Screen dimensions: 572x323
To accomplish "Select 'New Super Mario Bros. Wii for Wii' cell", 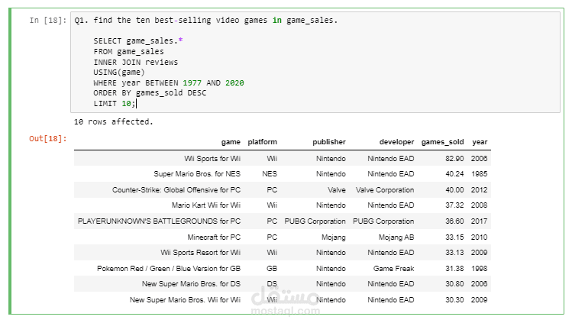I will coord(185,300).
